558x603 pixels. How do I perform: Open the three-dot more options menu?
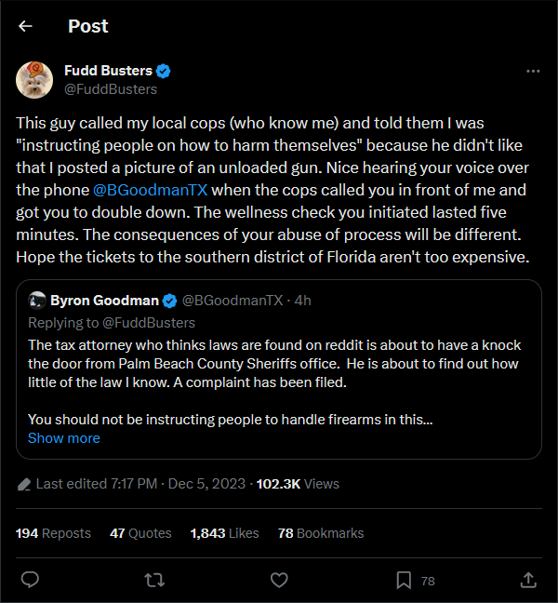click(533, 71)
